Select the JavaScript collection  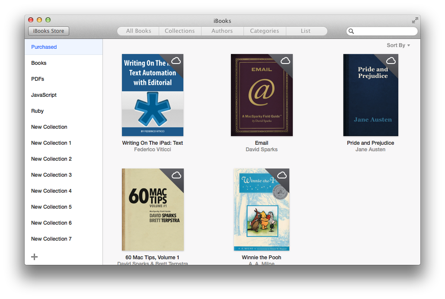pyautogui.click(x=64, y=95)
